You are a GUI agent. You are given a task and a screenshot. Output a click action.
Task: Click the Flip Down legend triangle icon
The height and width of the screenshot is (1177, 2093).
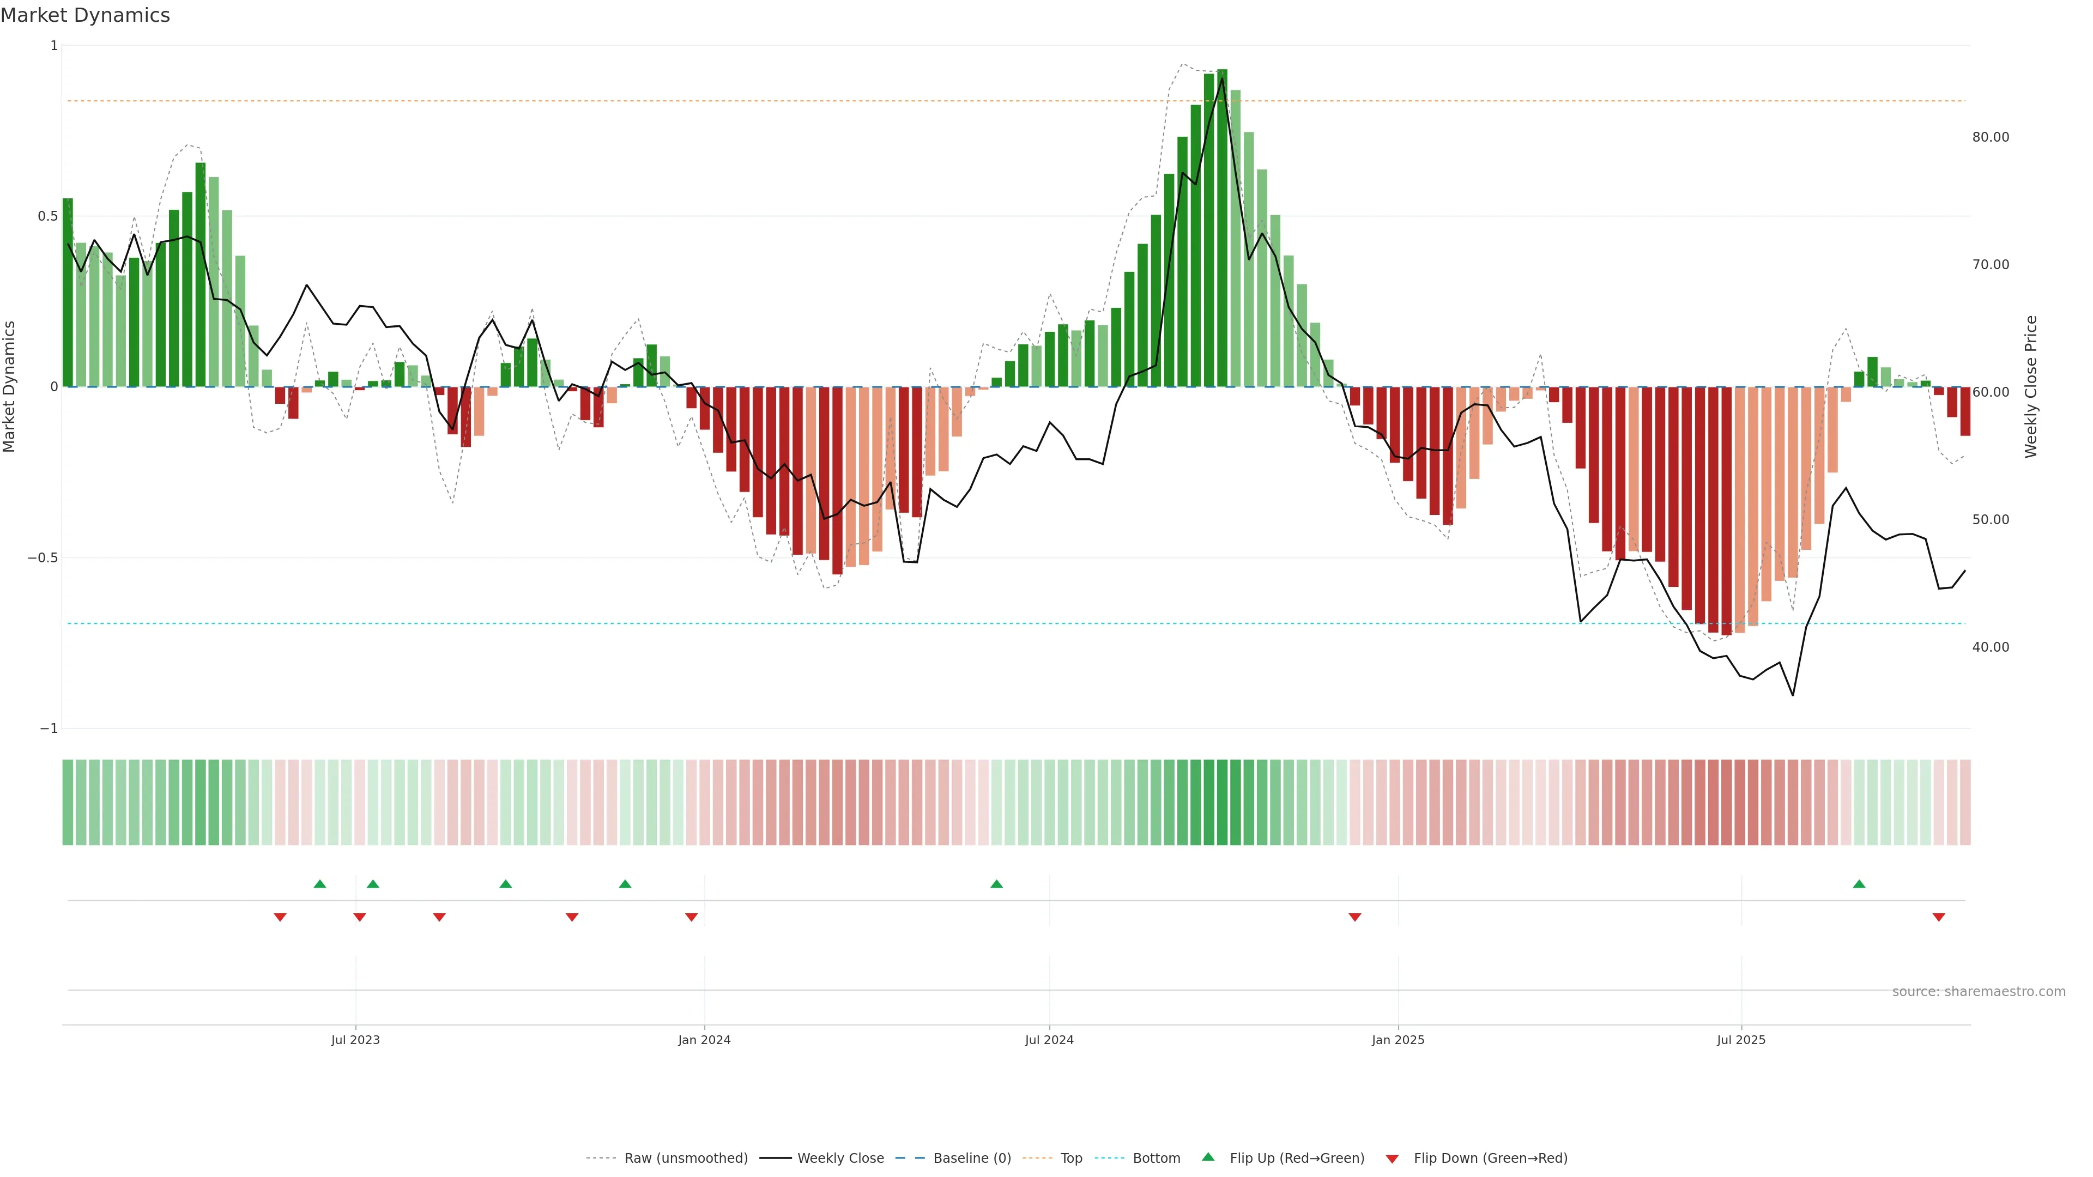[x=1392, y=1159]
